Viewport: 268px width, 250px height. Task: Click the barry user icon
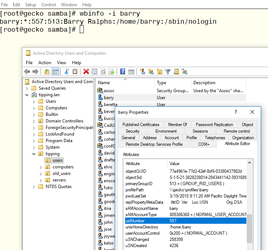pyautogui.click(x=100, y=97)
